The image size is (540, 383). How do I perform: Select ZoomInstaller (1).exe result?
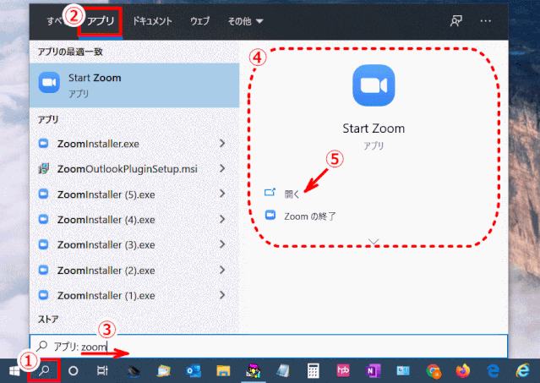click(x=134, y=295)
